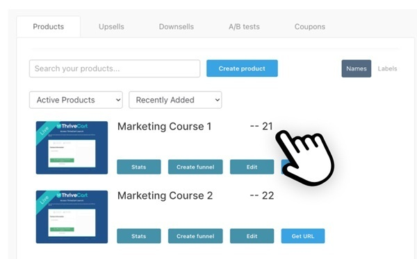Open Marketing Course 2 thumbnail
The width and height of the screenshot is (417, 259).
(72, 217)
